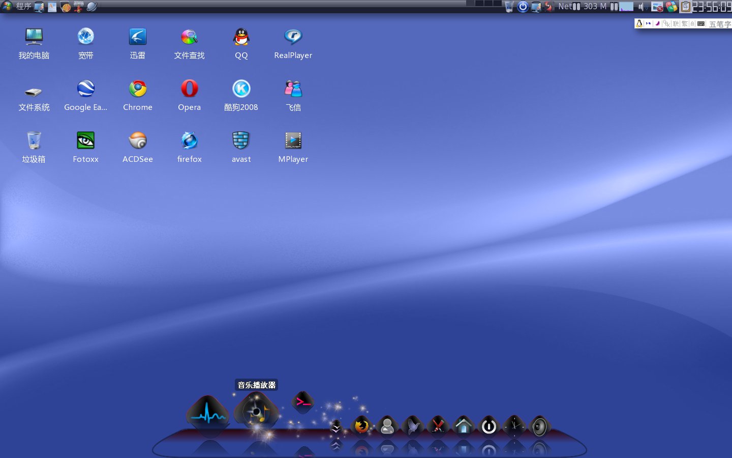Click the picture icon with red X

point(657,7)
